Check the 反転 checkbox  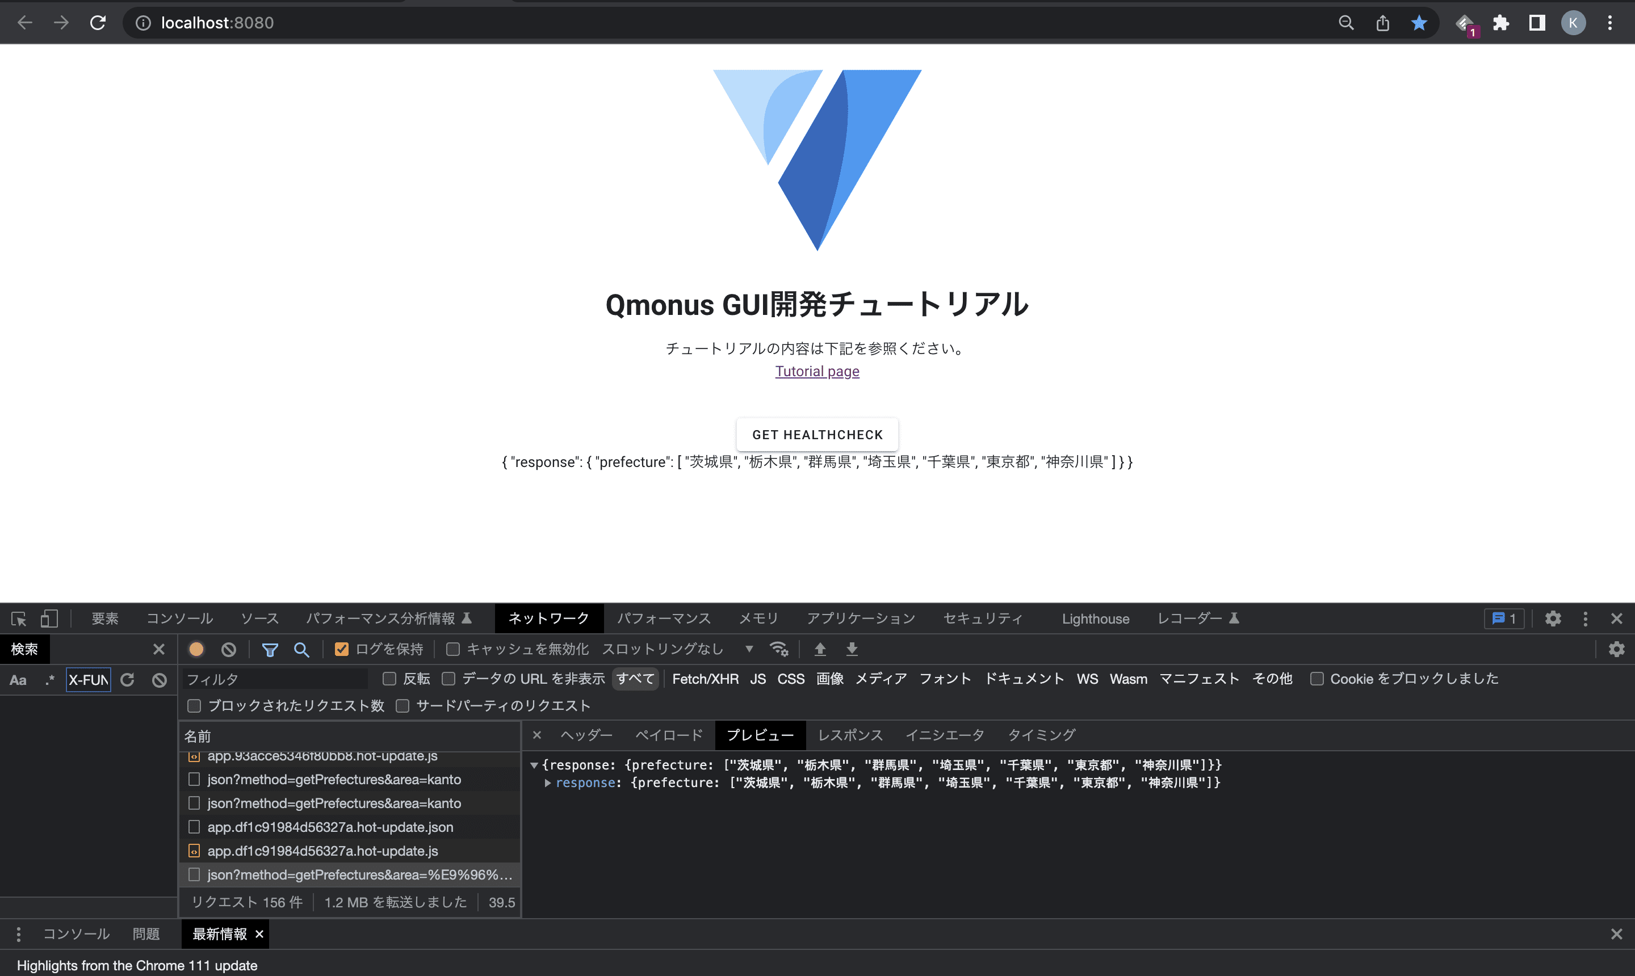(x=389, y=679)
